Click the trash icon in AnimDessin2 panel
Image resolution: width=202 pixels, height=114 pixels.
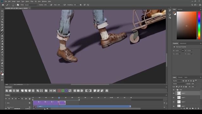[33, 91]
